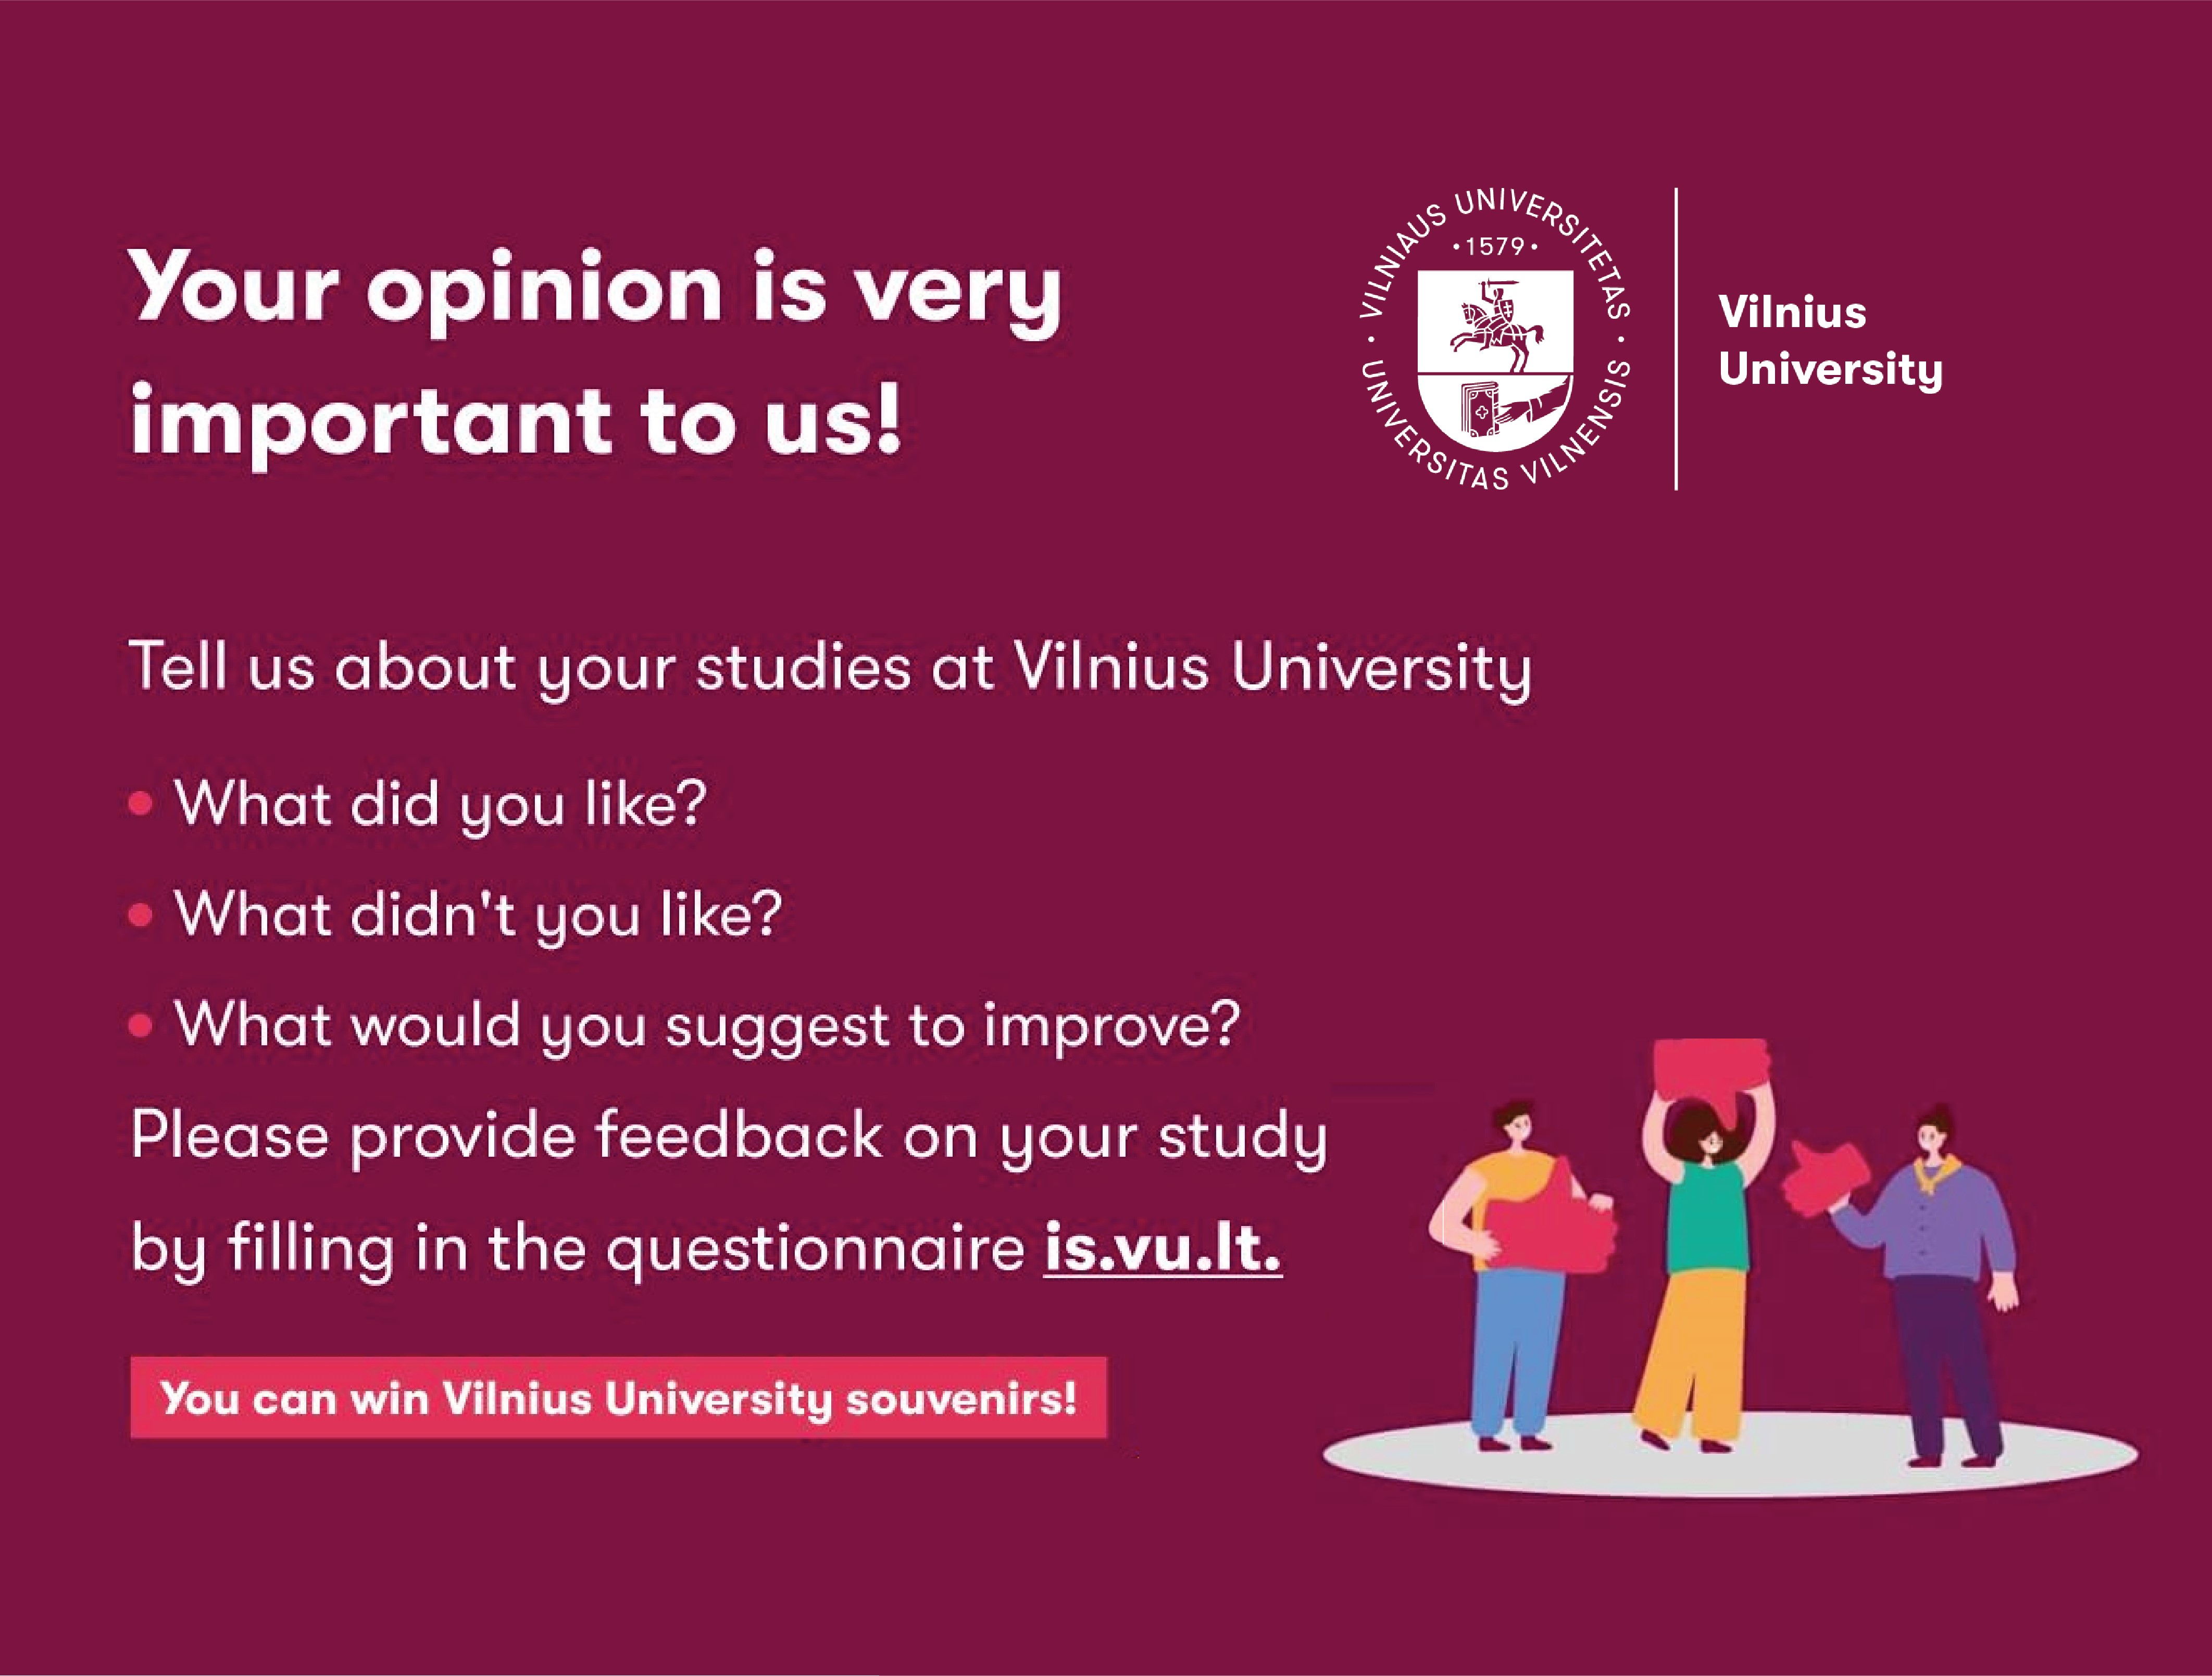Click the bullet before 'What didn't you like?'
Image resolution: width=2212 pixels, height=1676 pixels.
point(141,914)
